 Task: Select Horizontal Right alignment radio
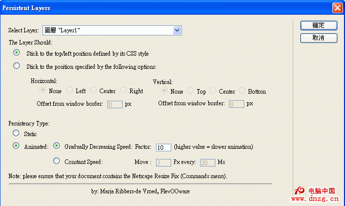click(x=124, y=91)
